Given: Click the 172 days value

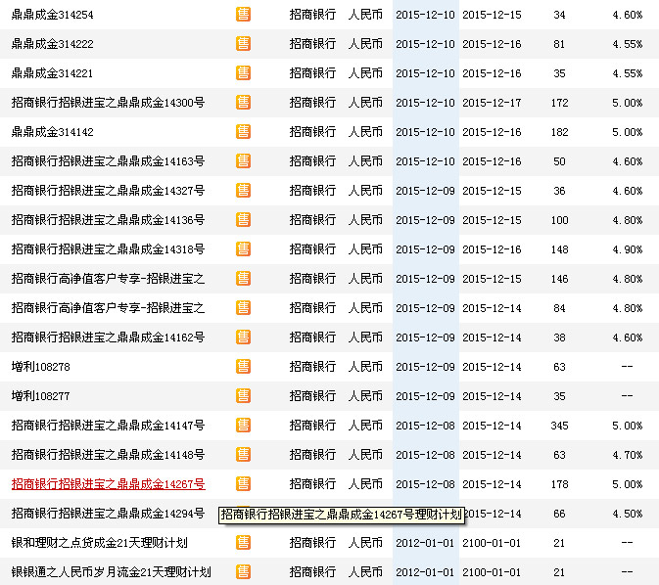Looking at the screenshot, I should pos(559,103).
